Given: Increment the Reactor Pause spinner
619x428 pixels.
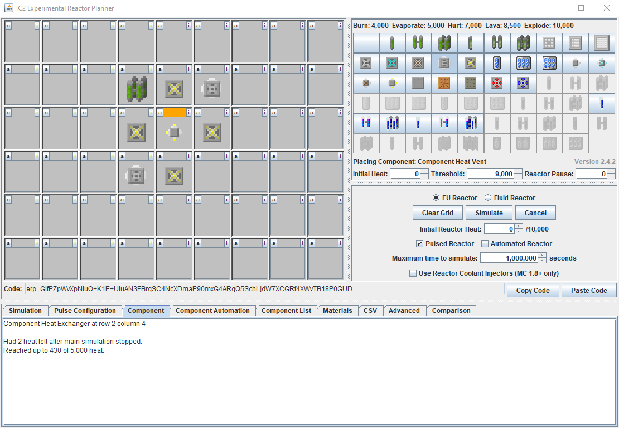Looking at the screenshot, I should point(611,171).
